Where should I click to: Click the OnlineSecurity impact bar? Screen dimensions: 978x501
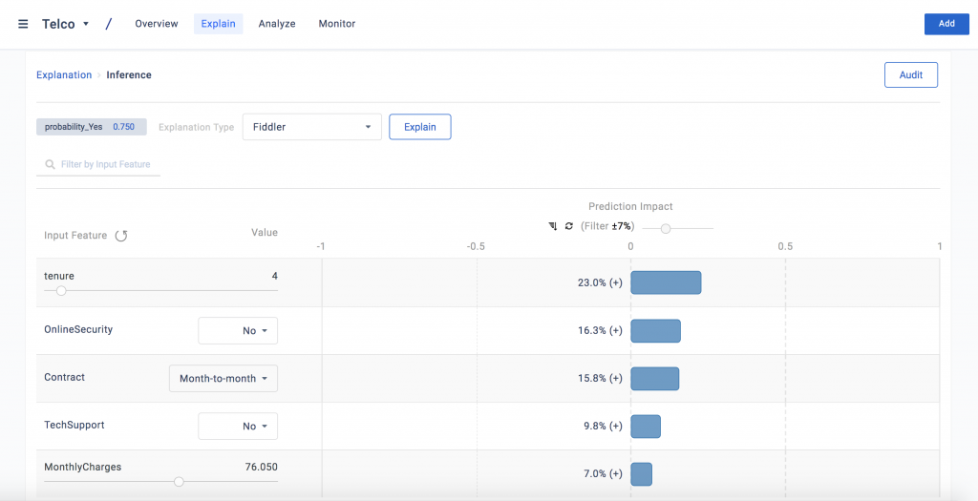(x=655, y=330)
